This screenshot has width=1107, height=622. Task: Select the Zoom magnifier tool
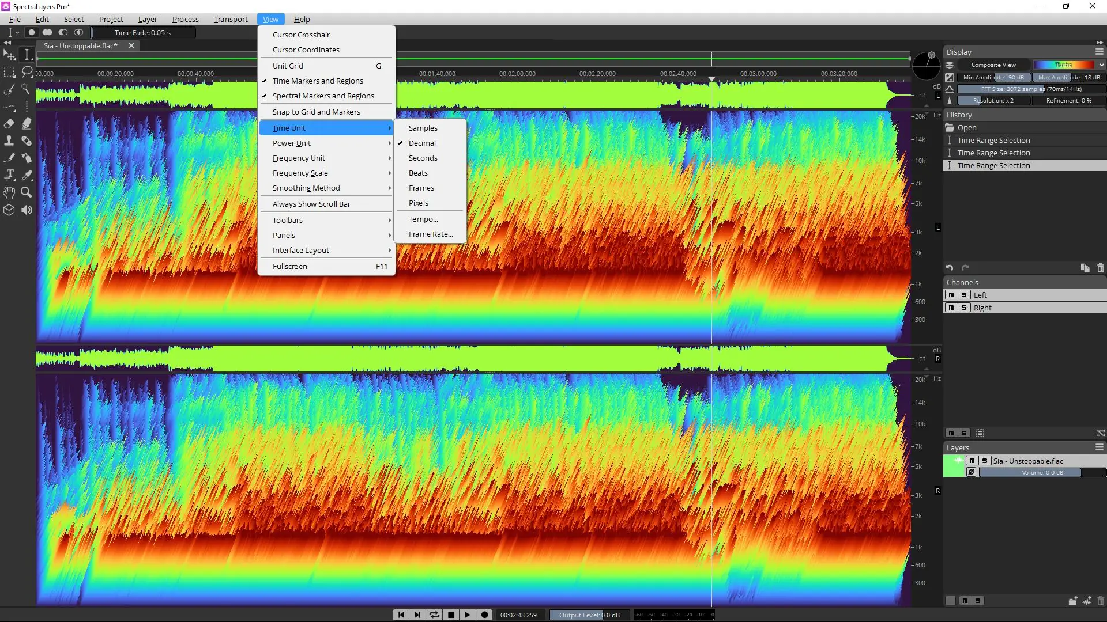click(27, 193)
